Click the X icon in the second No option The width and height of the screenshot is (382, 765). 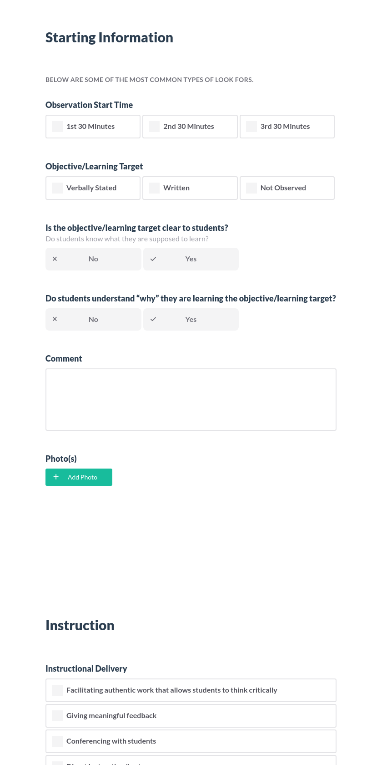[x=55, y=319]
